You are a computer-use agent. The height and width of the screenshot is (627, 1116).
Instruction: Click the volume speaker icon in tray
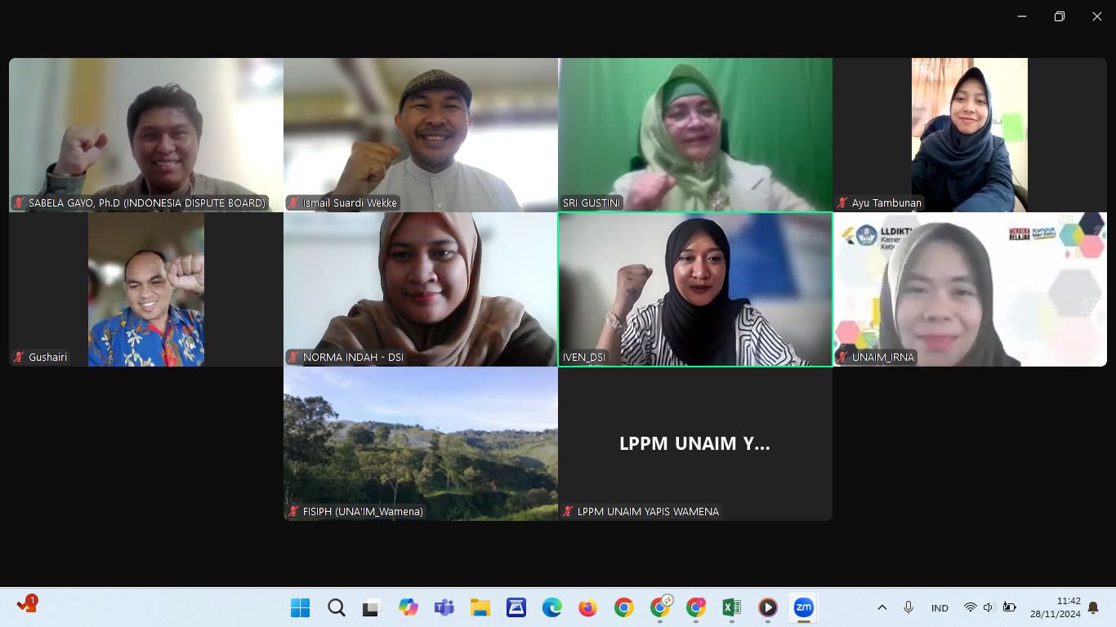tap(989, 607)
